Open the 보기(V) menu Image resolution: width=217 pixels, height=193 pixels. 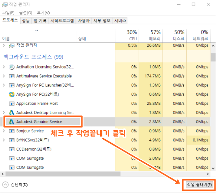43,13
